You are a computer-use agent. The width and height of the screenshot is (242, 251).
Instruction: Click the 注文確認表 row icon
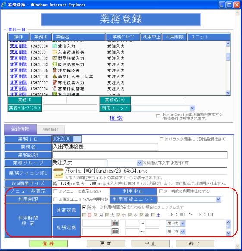[x=55, y=70]
